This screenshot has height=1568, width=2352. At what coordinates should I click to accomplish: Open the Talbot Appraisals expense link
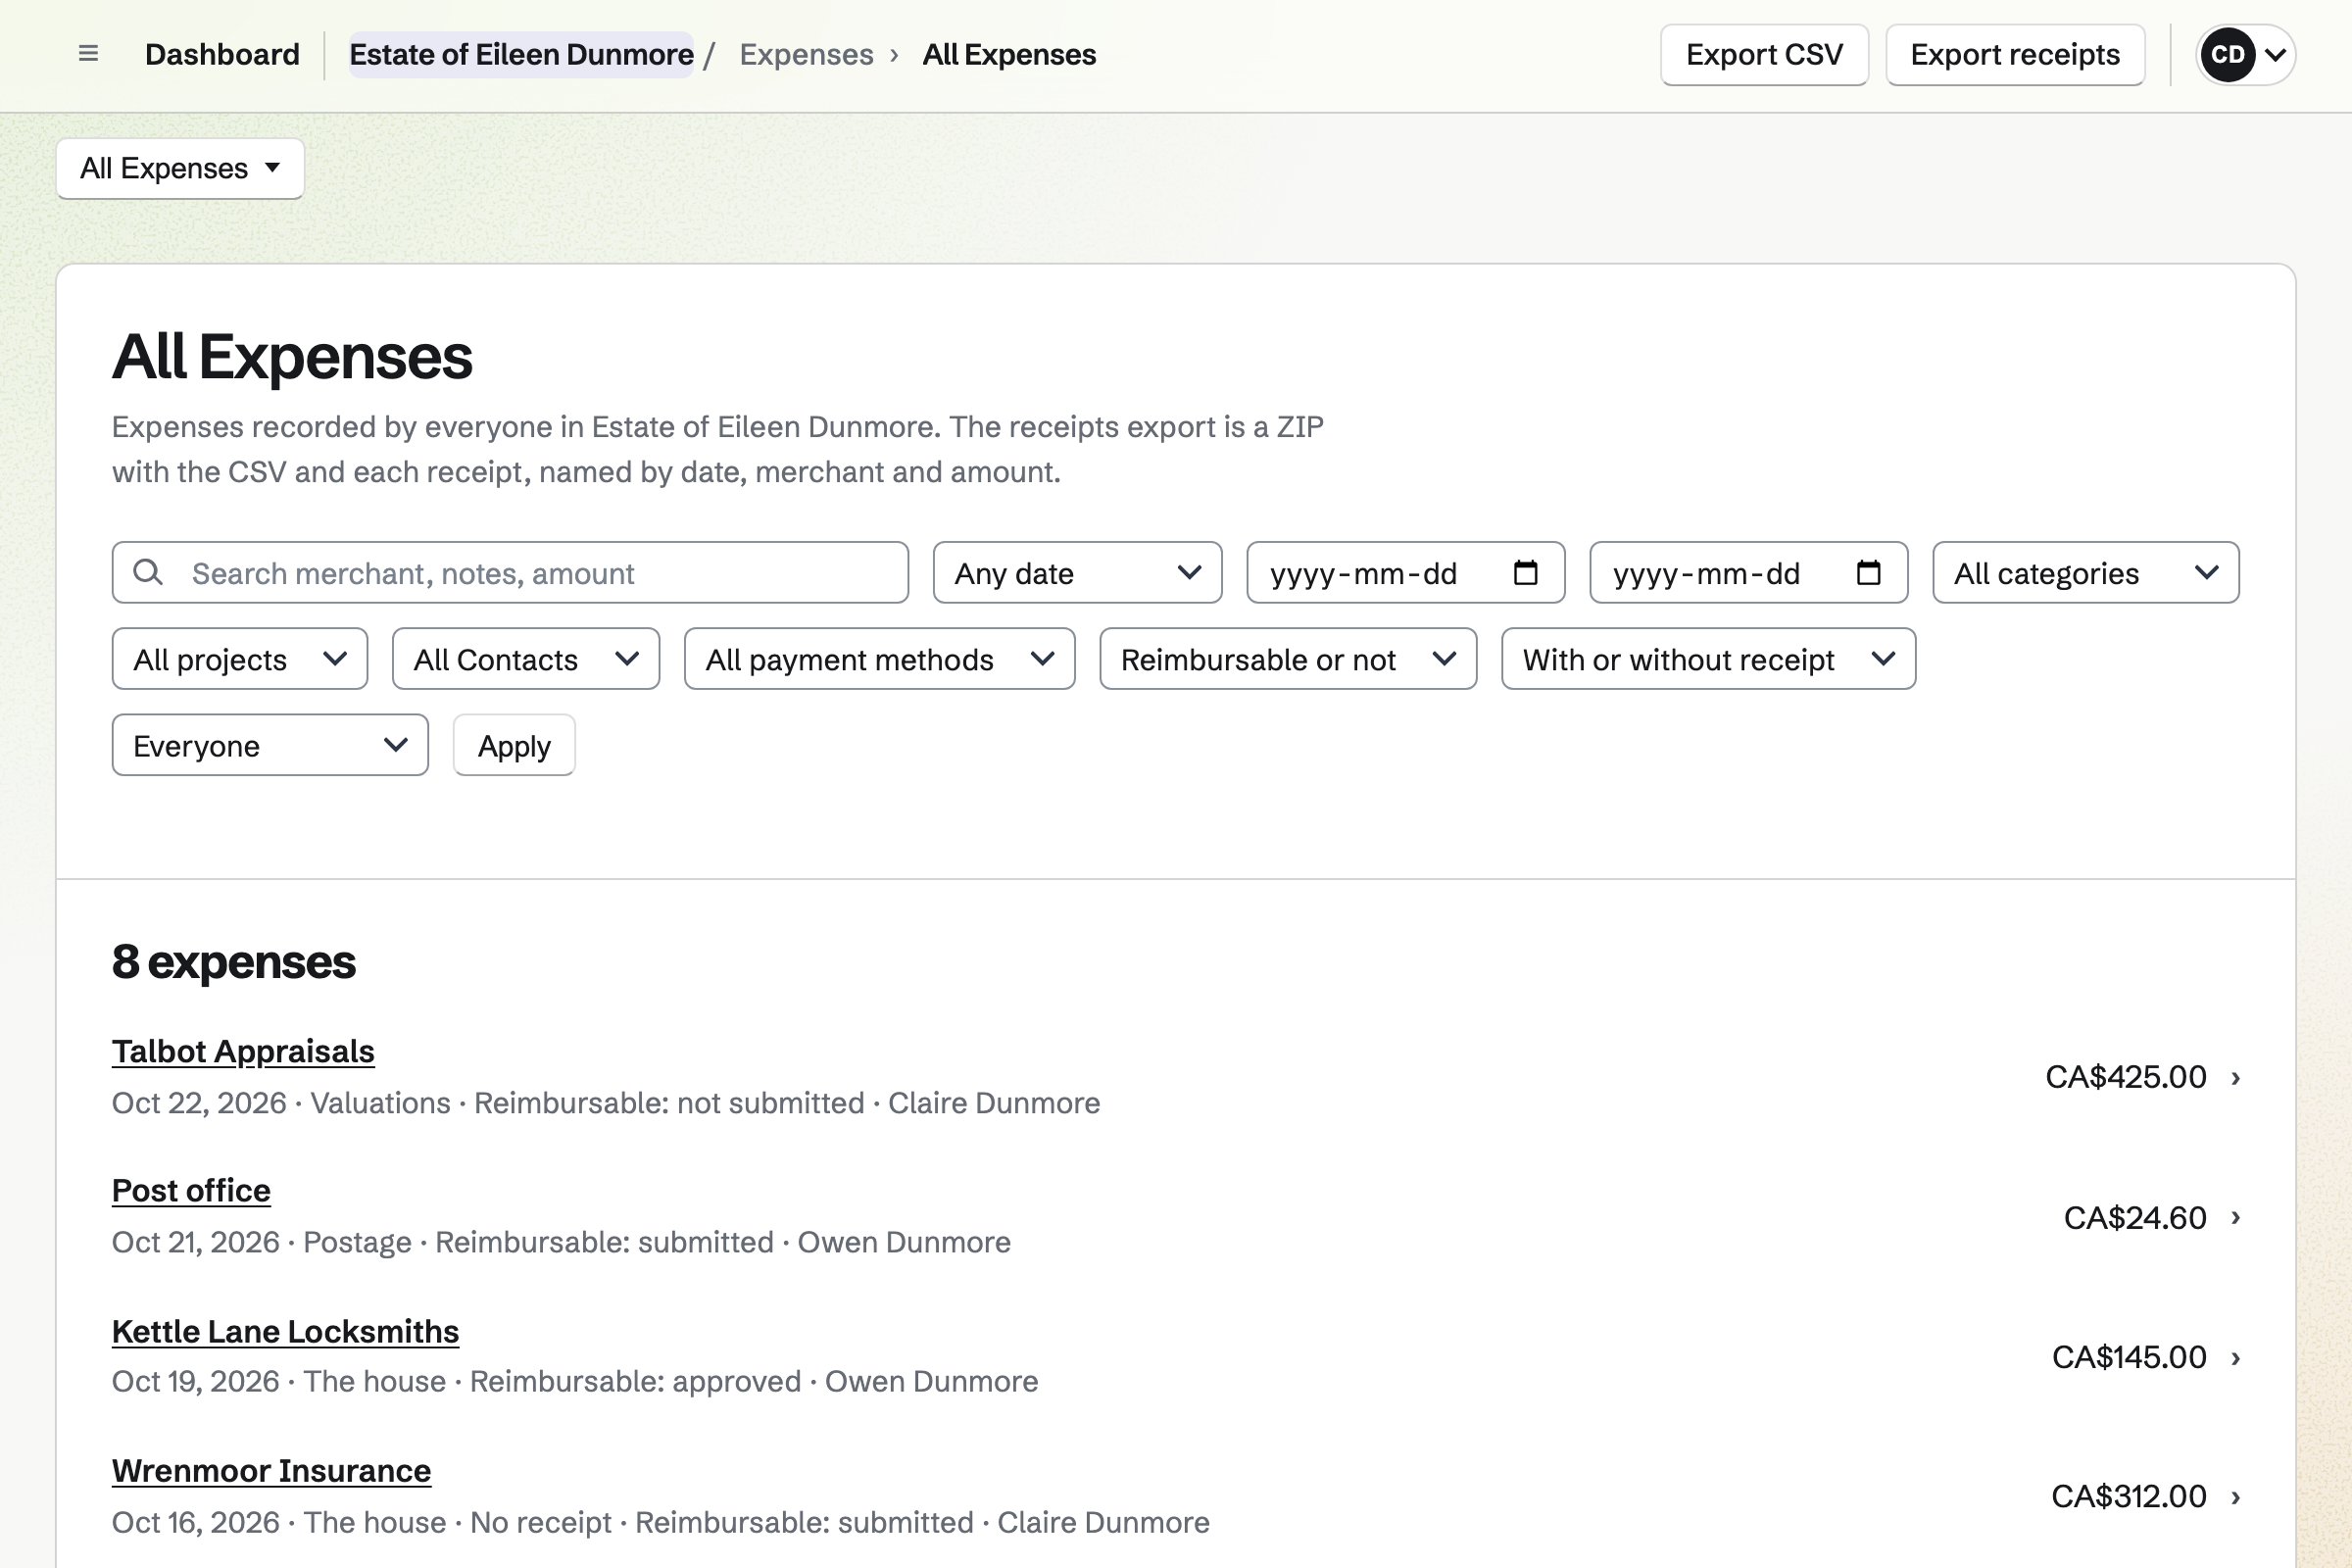243,1051
